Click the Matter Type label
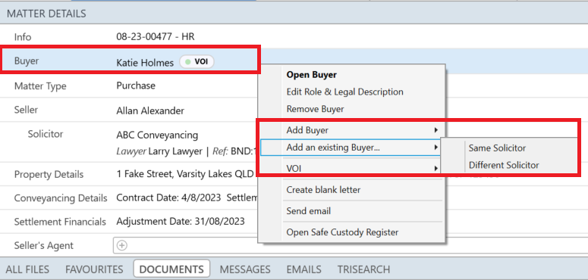This screenshot has width=588, height=280. 40,86
